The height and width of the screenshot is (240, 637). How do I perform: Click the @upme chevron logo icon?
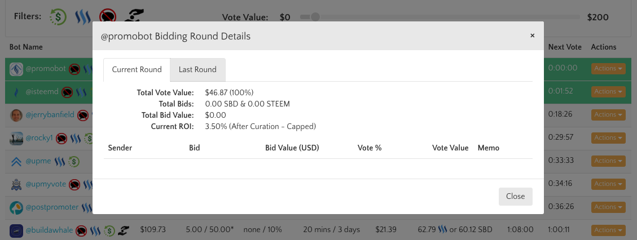(16, 161)
